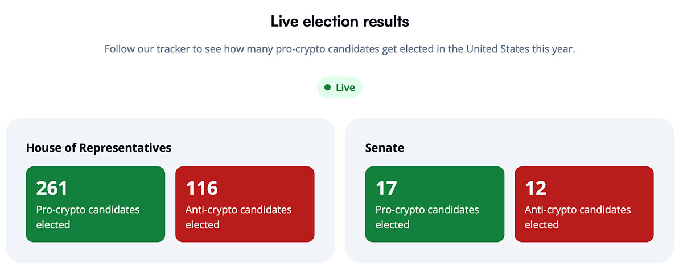Screen dimensions: 683x279
Task: Select the 12 anti-crypto Senate card
Action: [584, 205]
